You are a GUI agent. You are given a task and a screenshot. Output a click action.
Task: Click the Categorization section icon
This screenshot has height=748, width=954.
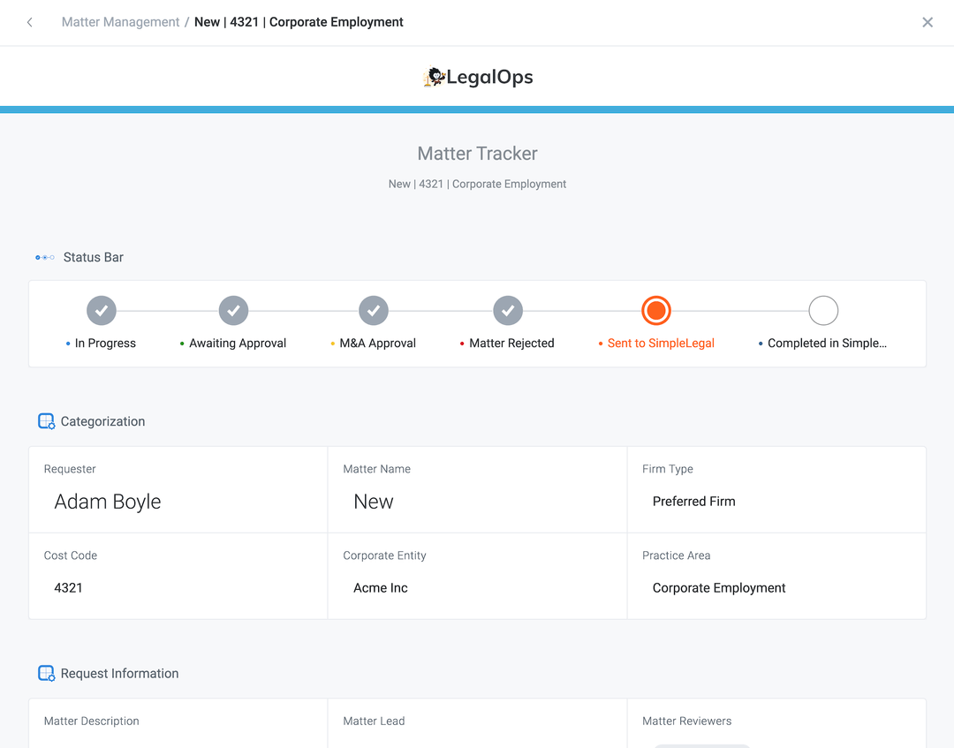tap(46, 421)
